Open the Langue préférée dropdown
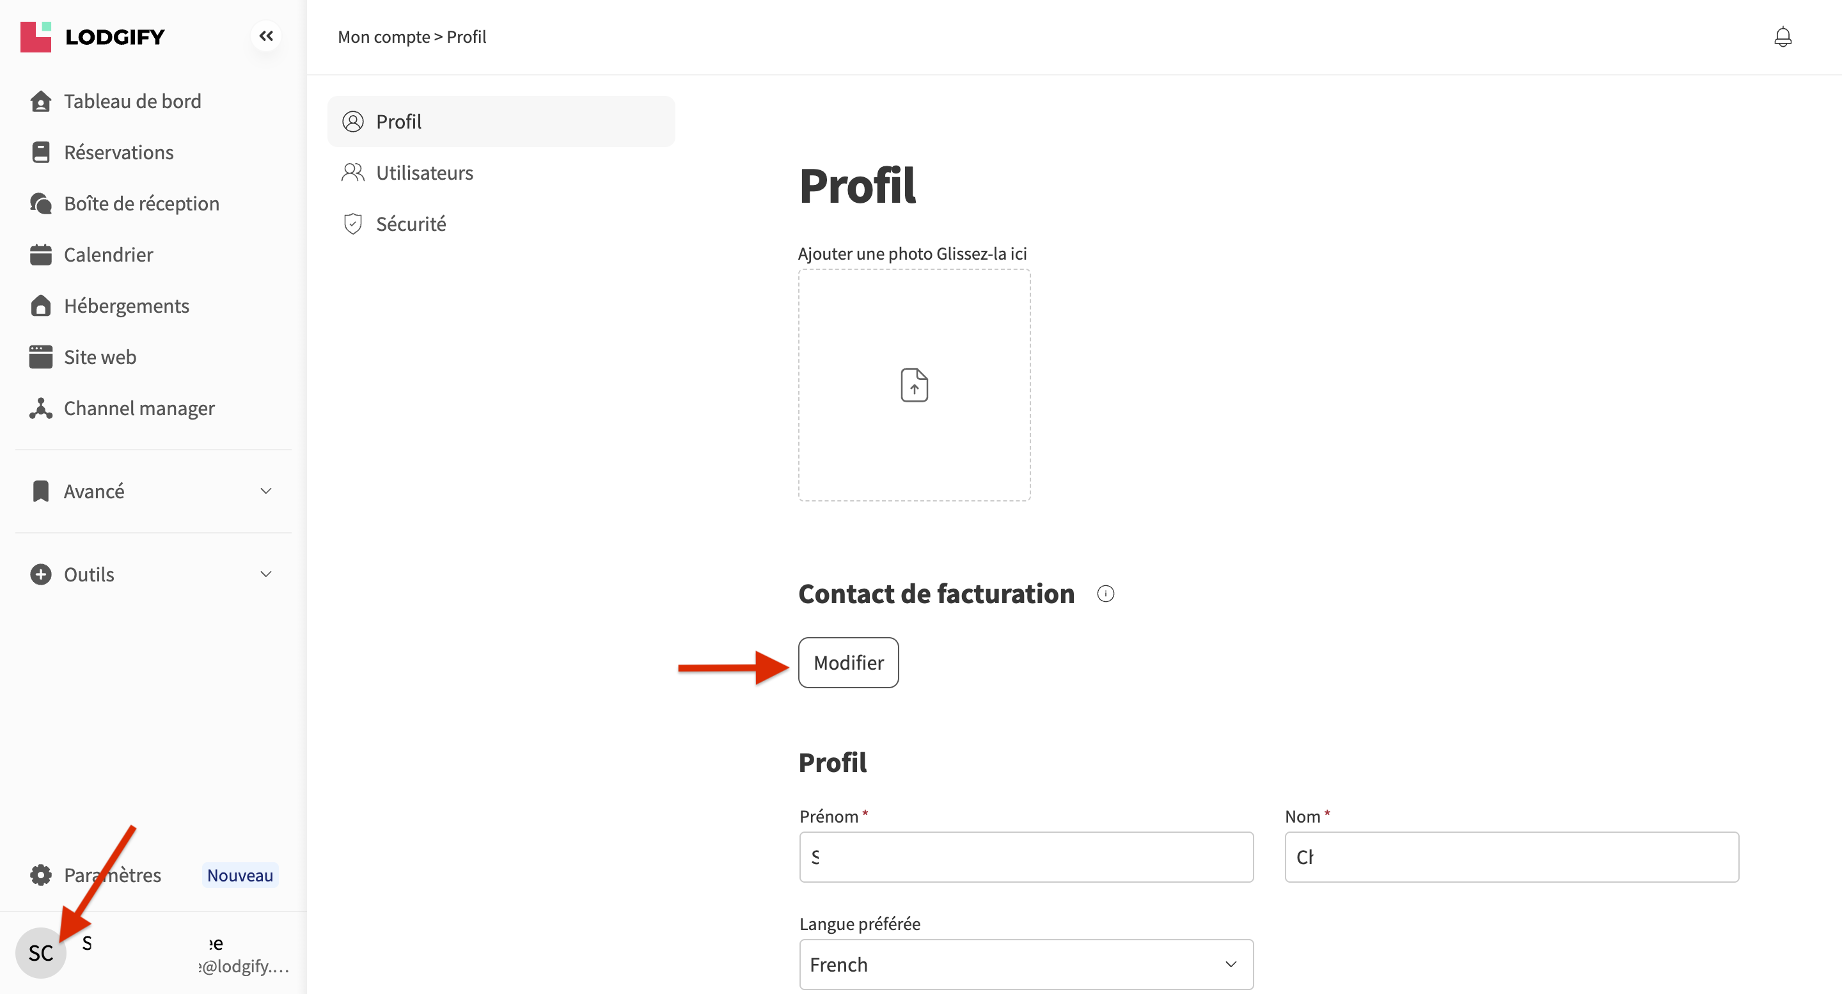1842x994 pixels. click(x=1025, y=964)
